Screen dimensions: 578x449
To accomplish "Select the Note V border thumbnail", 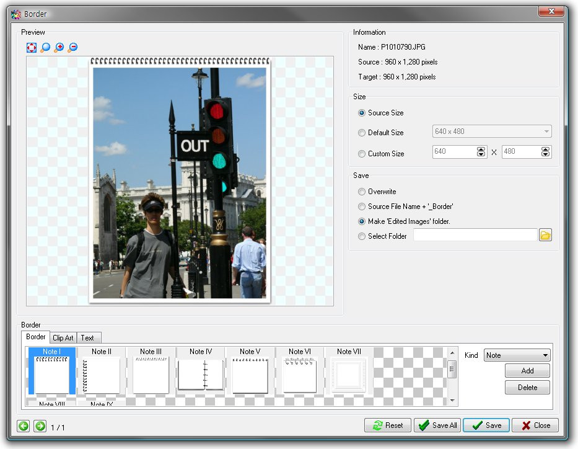I will [250, 371].
